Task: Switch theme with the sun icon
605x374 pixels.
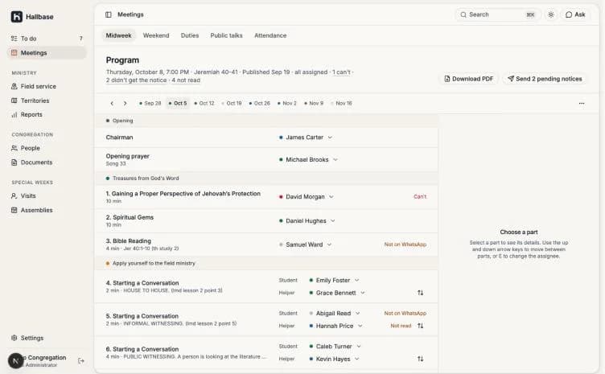Action: (x=550, y=14)
